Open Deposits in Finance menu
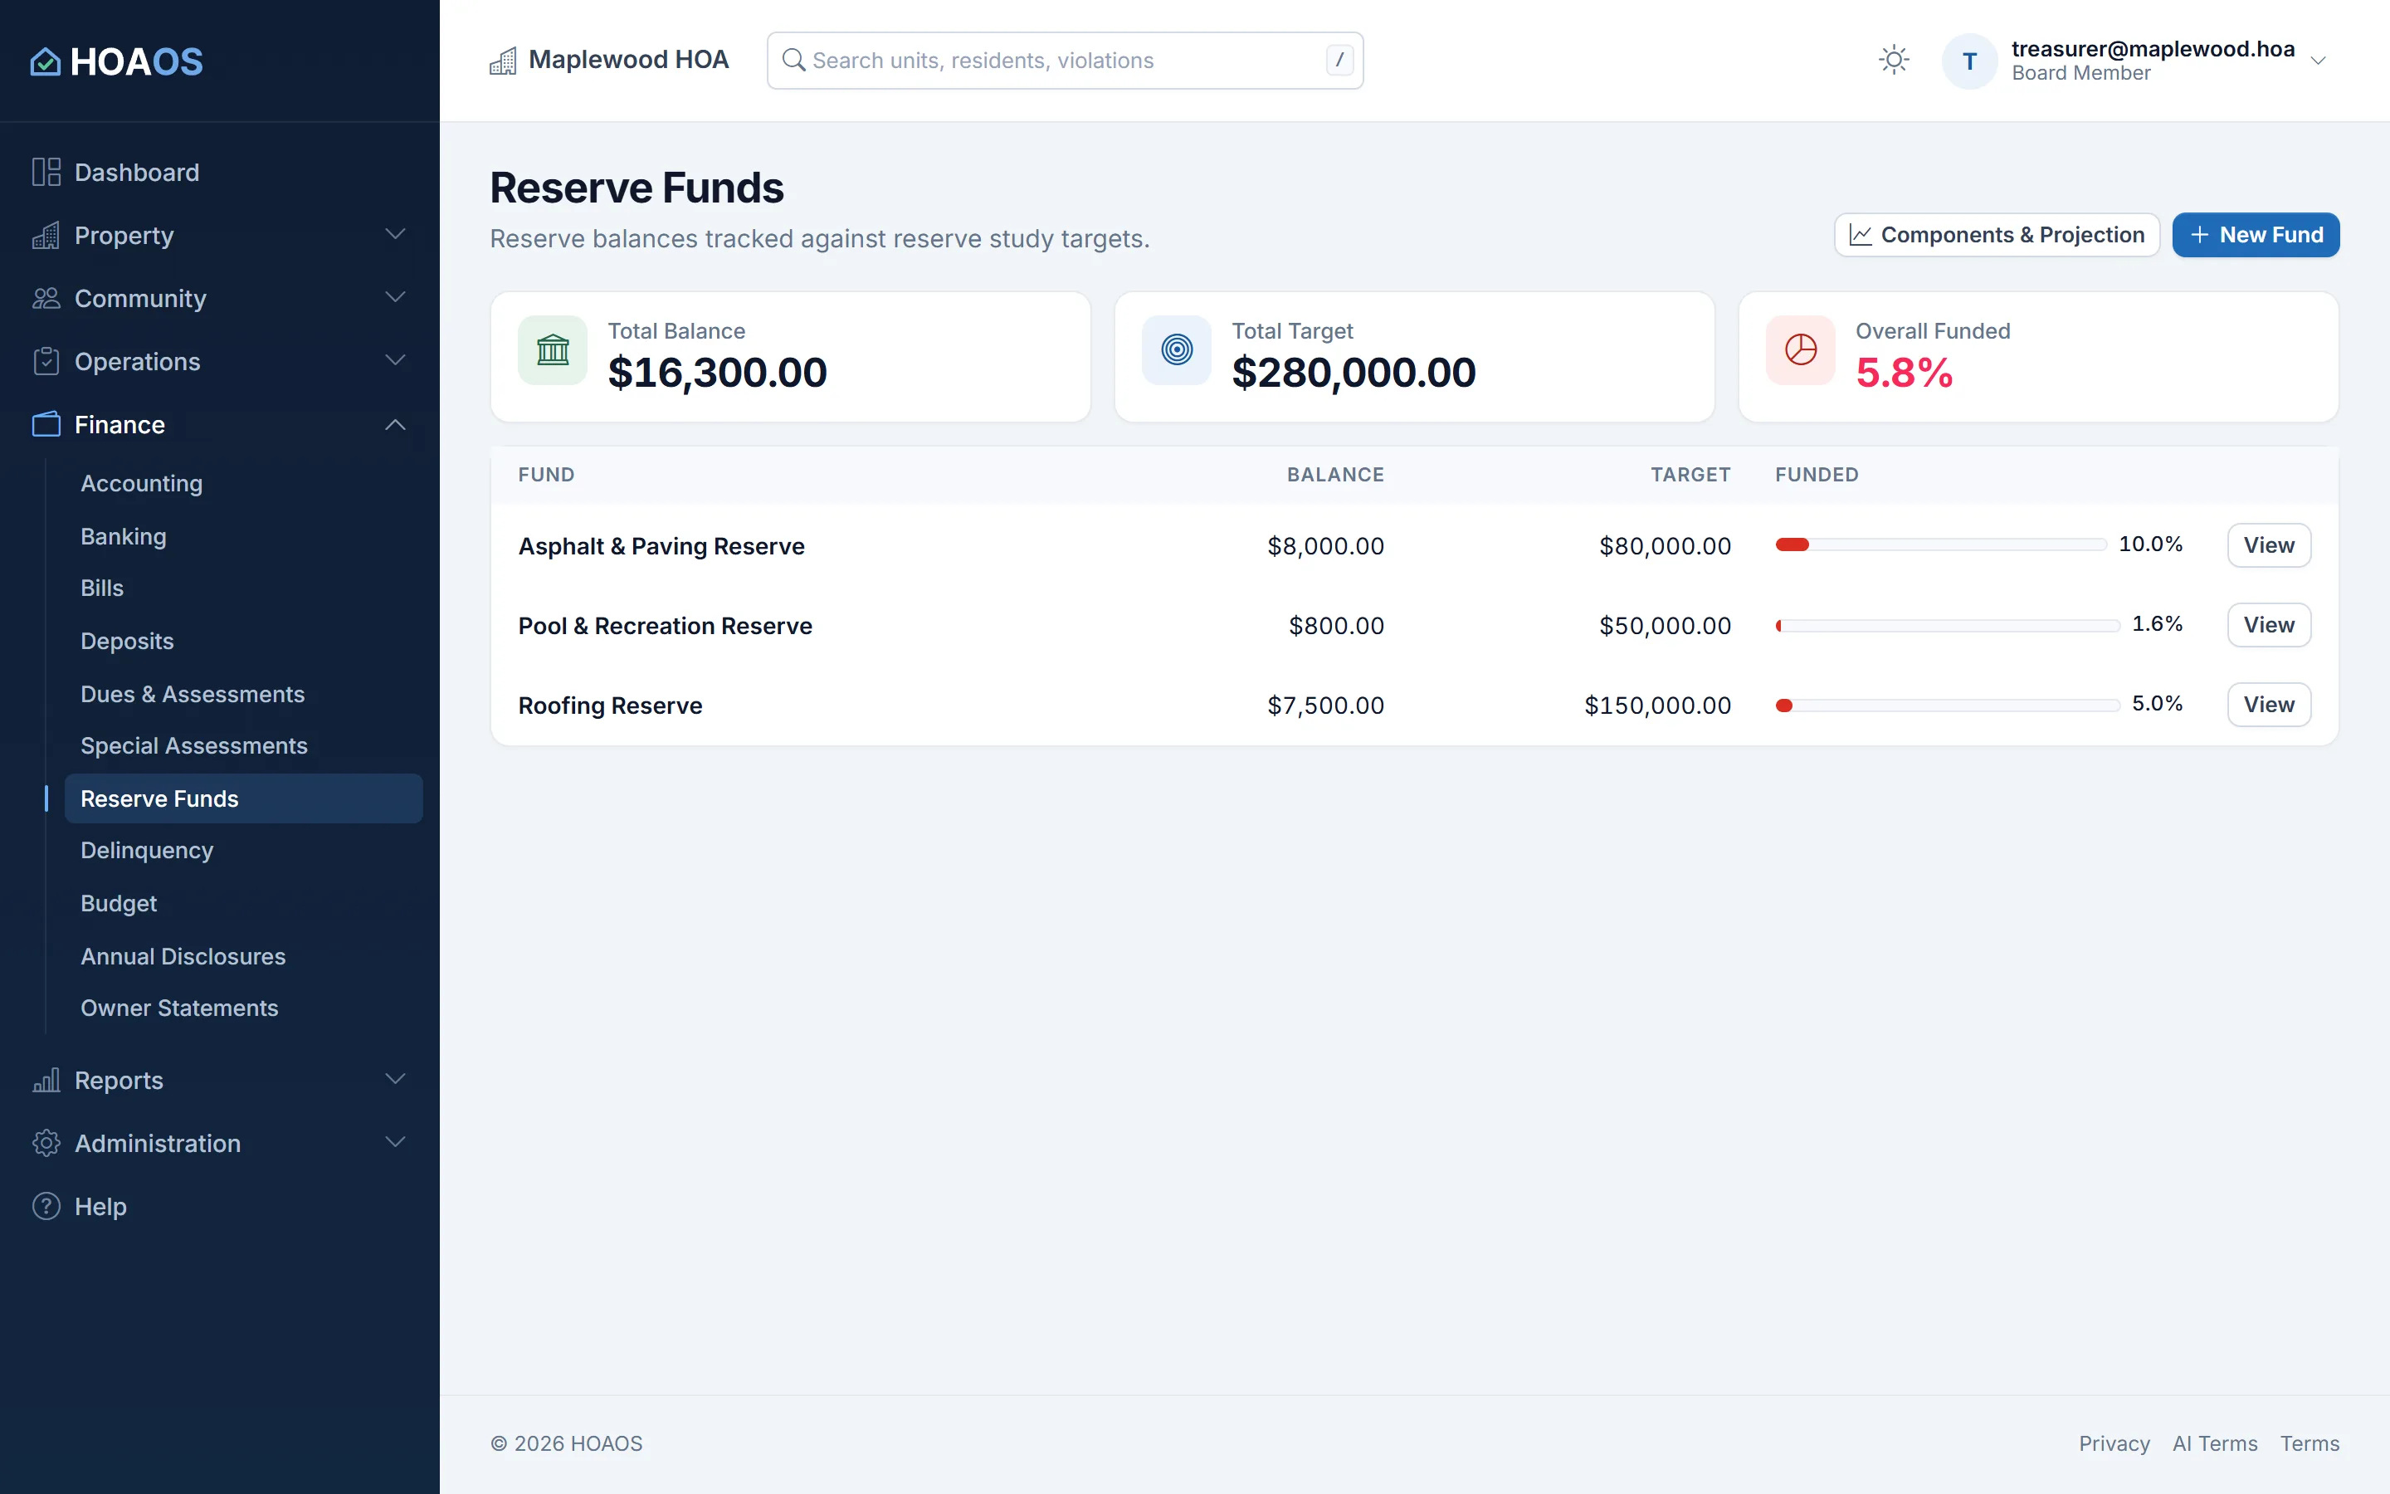2390x1494 pixels. [243, 642]
